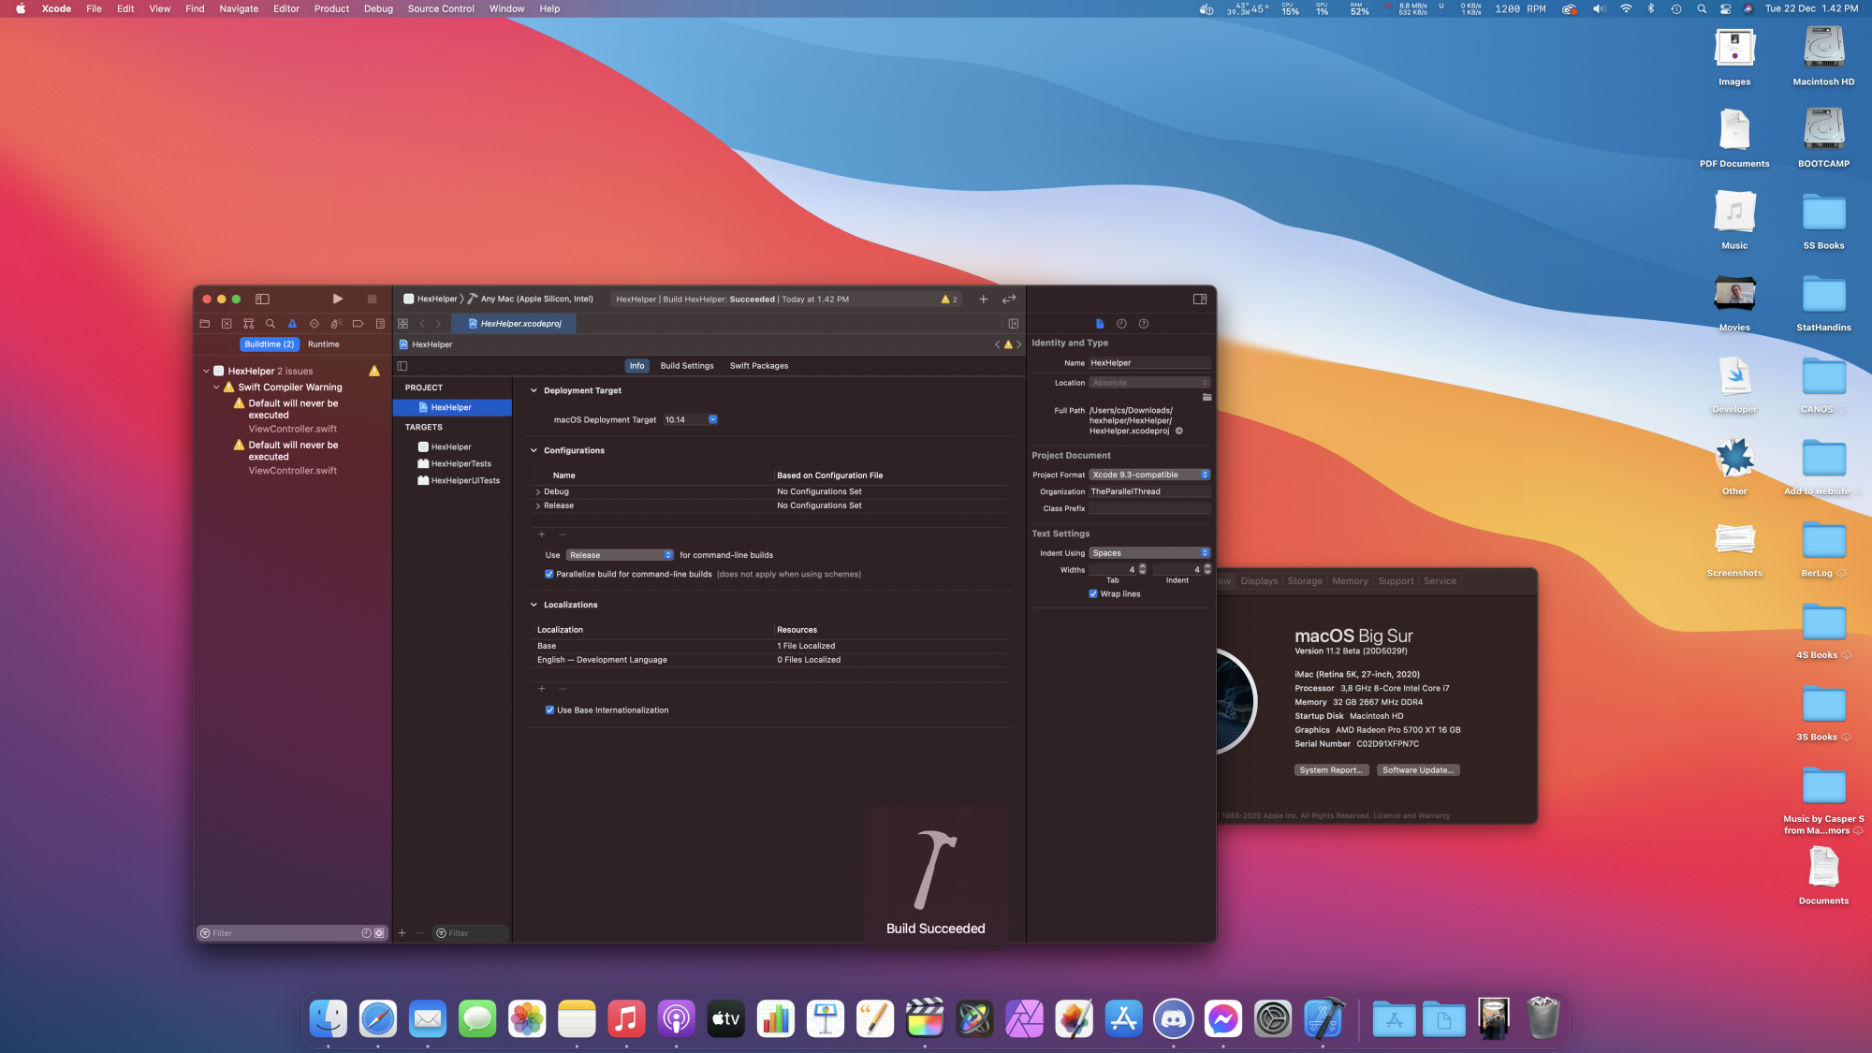Select the Info tab
The width and height of the screenshot is (1872, 1053).
click(x=637, y=366)
